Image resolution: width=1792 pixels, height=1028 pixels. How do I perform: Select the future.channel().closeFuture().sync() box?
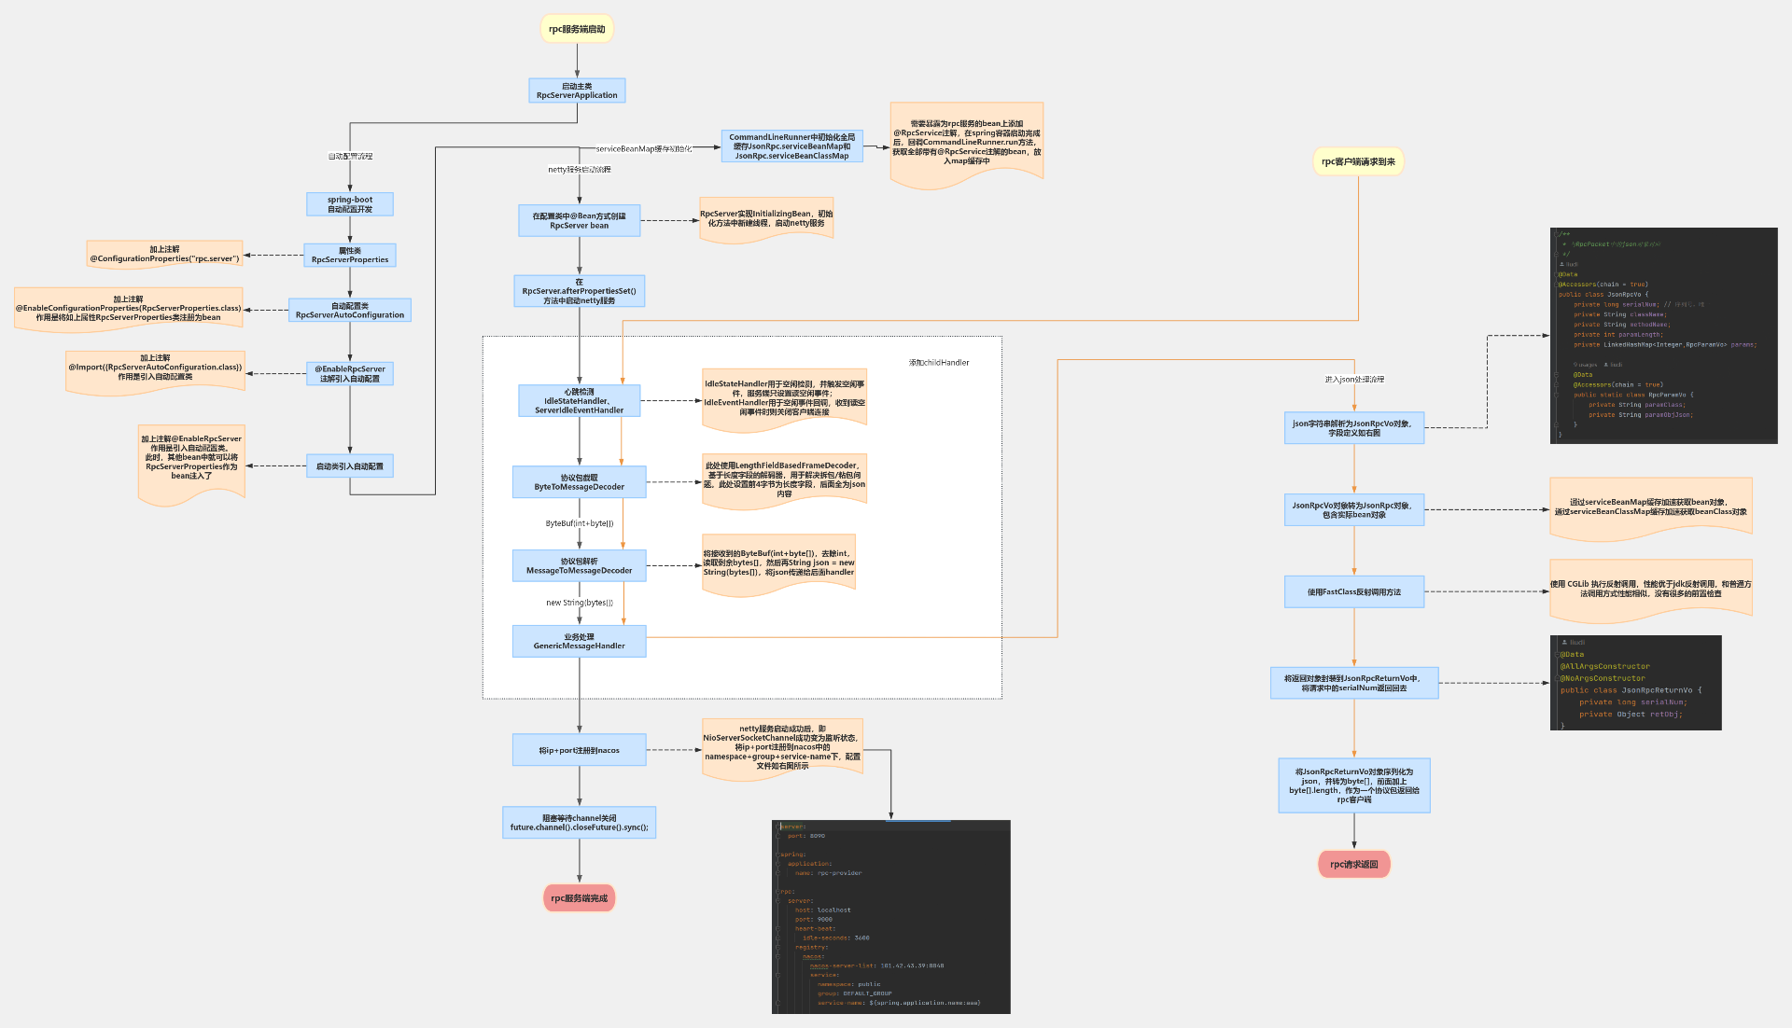point(579,823)
